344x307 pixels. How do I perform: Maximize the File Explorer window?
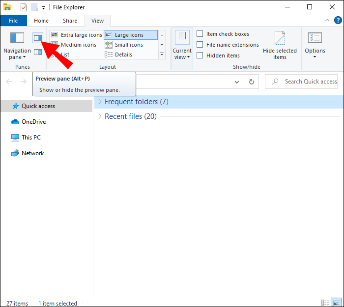pyautogui.click(x=309, y=7)
